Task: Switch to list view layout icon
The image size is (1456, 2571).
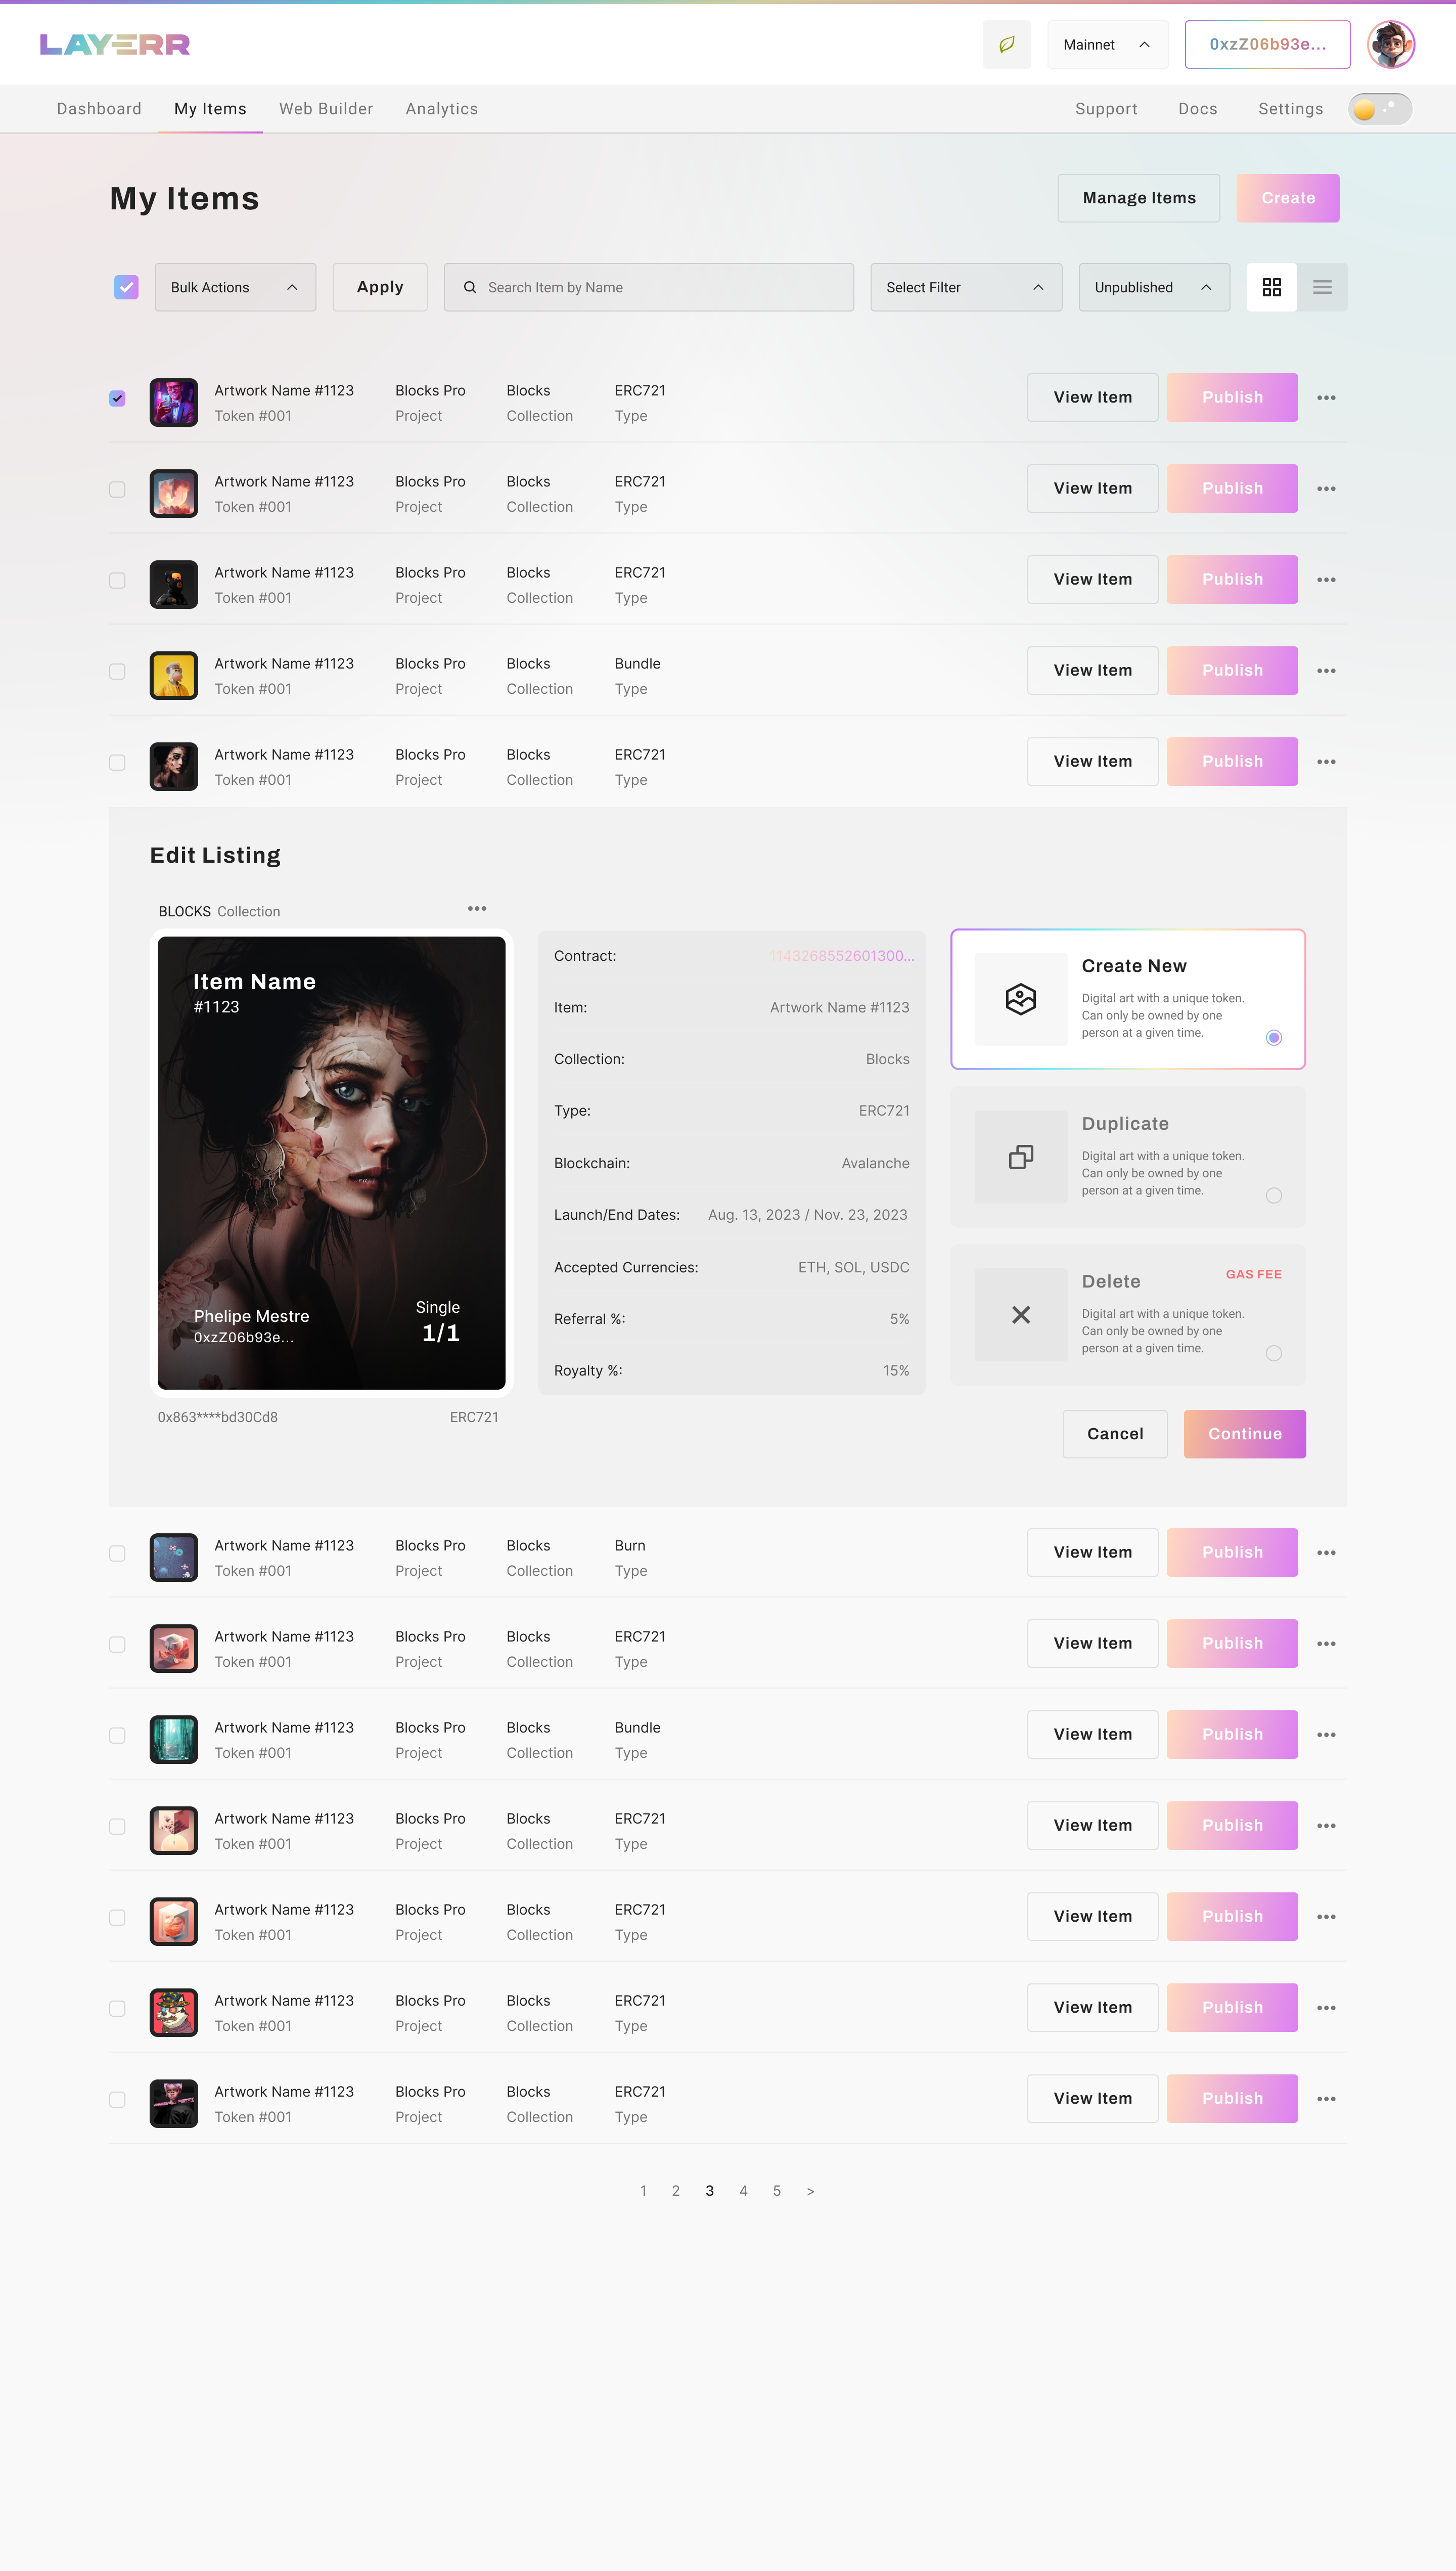Action: 1322,287
